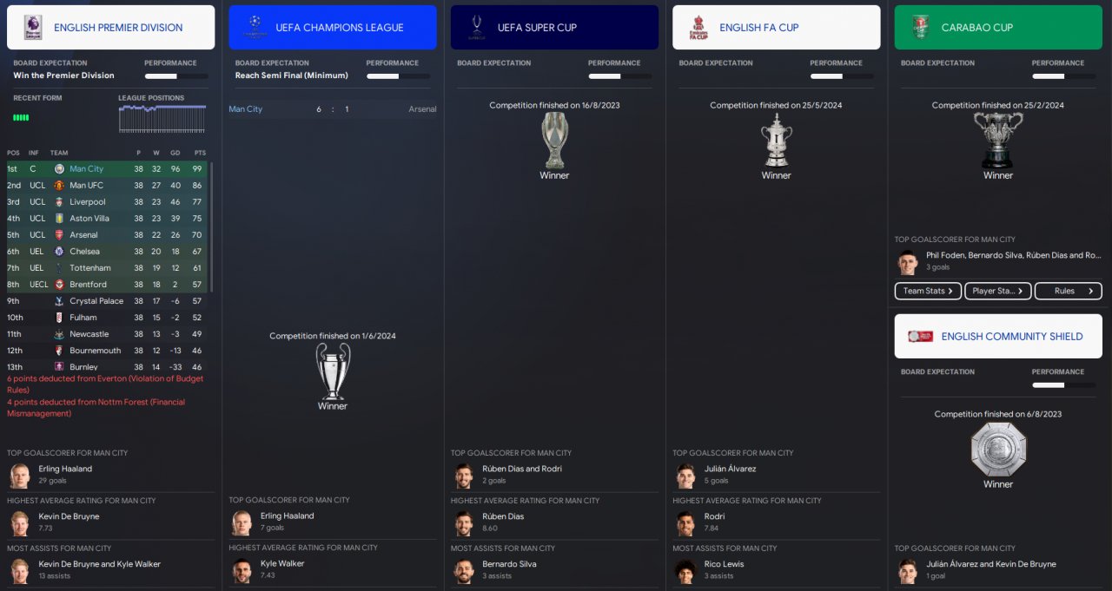1112x591 pixels.
Task: Click the UEFA Champions League logo icon
Action: (255, 27)
